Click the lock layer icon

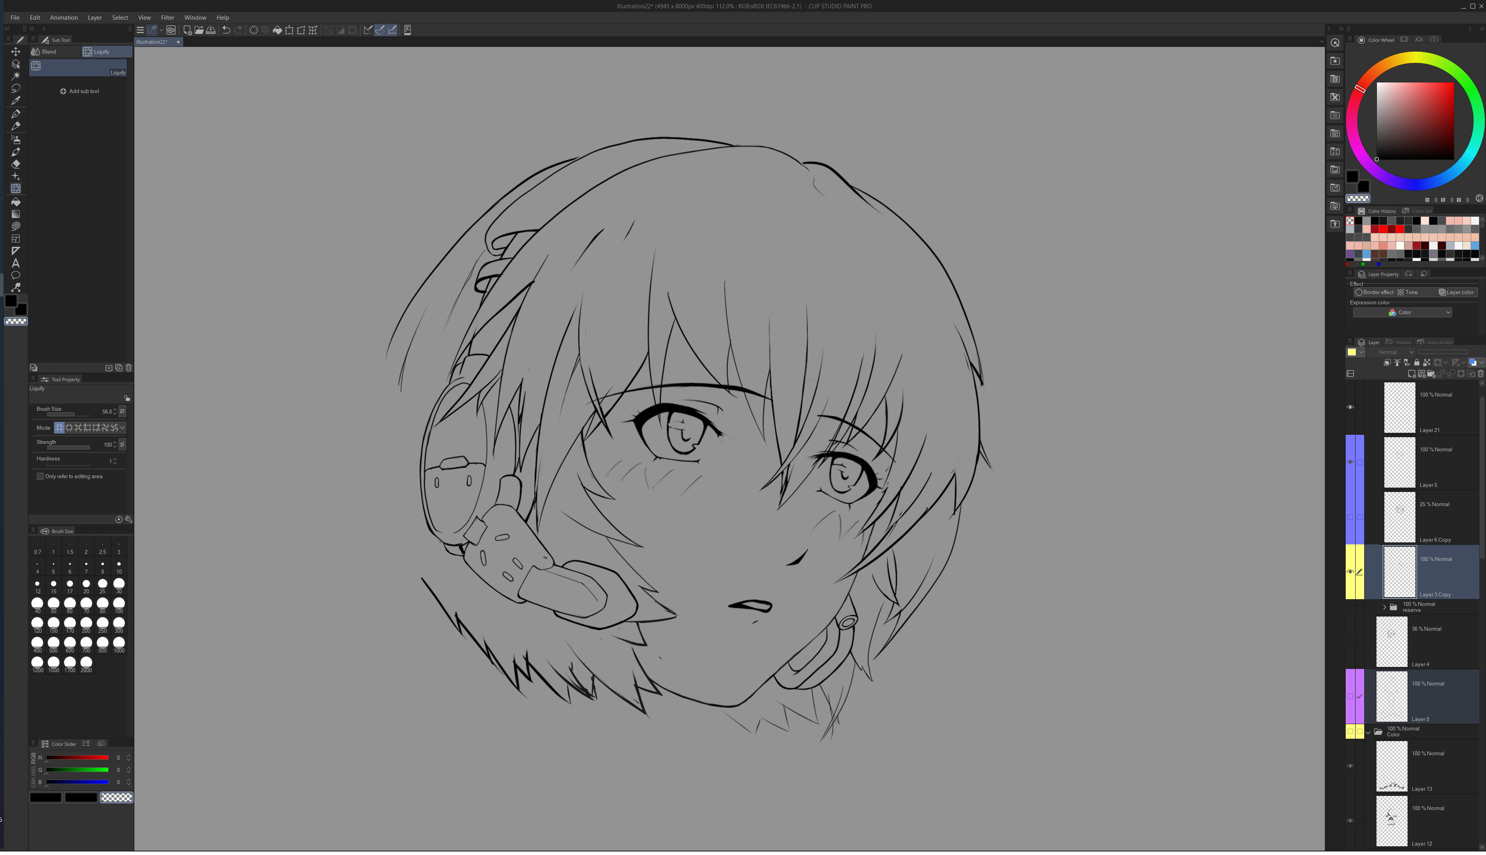(x=1417, y=362)
